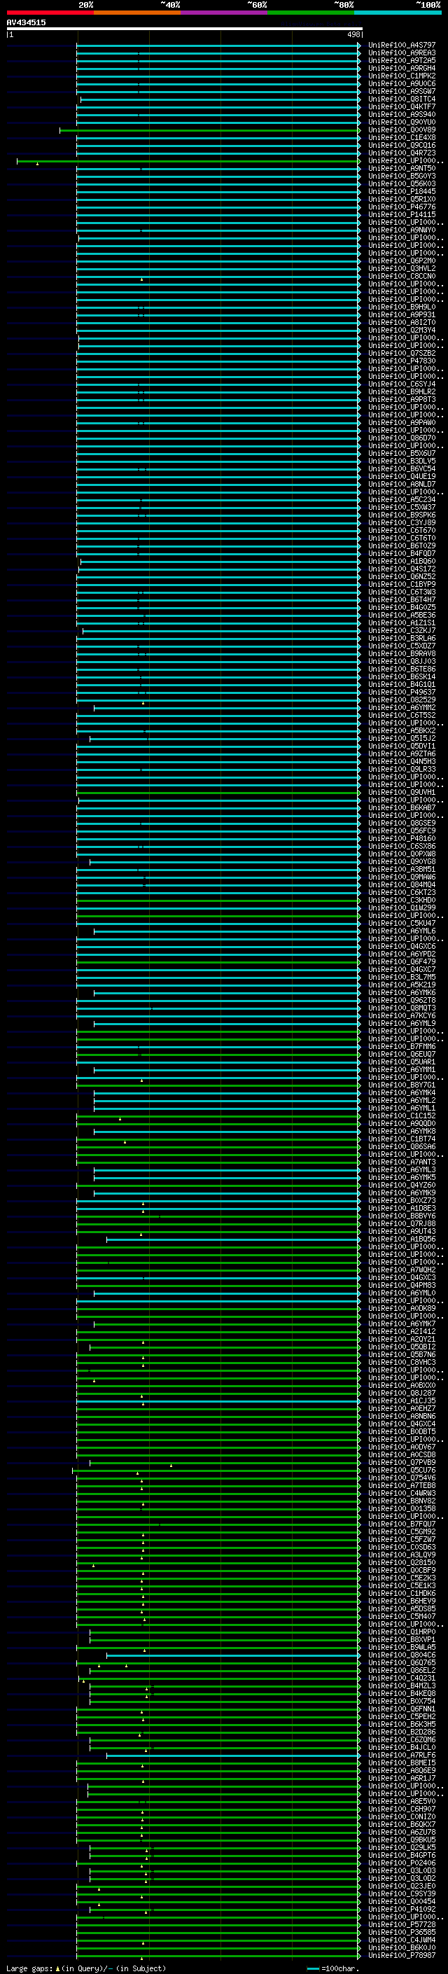This screenshot has width=448, height=1974.
Task: Click the UniRef100_Q4R723 label
Action: click(x=401, y=153)
